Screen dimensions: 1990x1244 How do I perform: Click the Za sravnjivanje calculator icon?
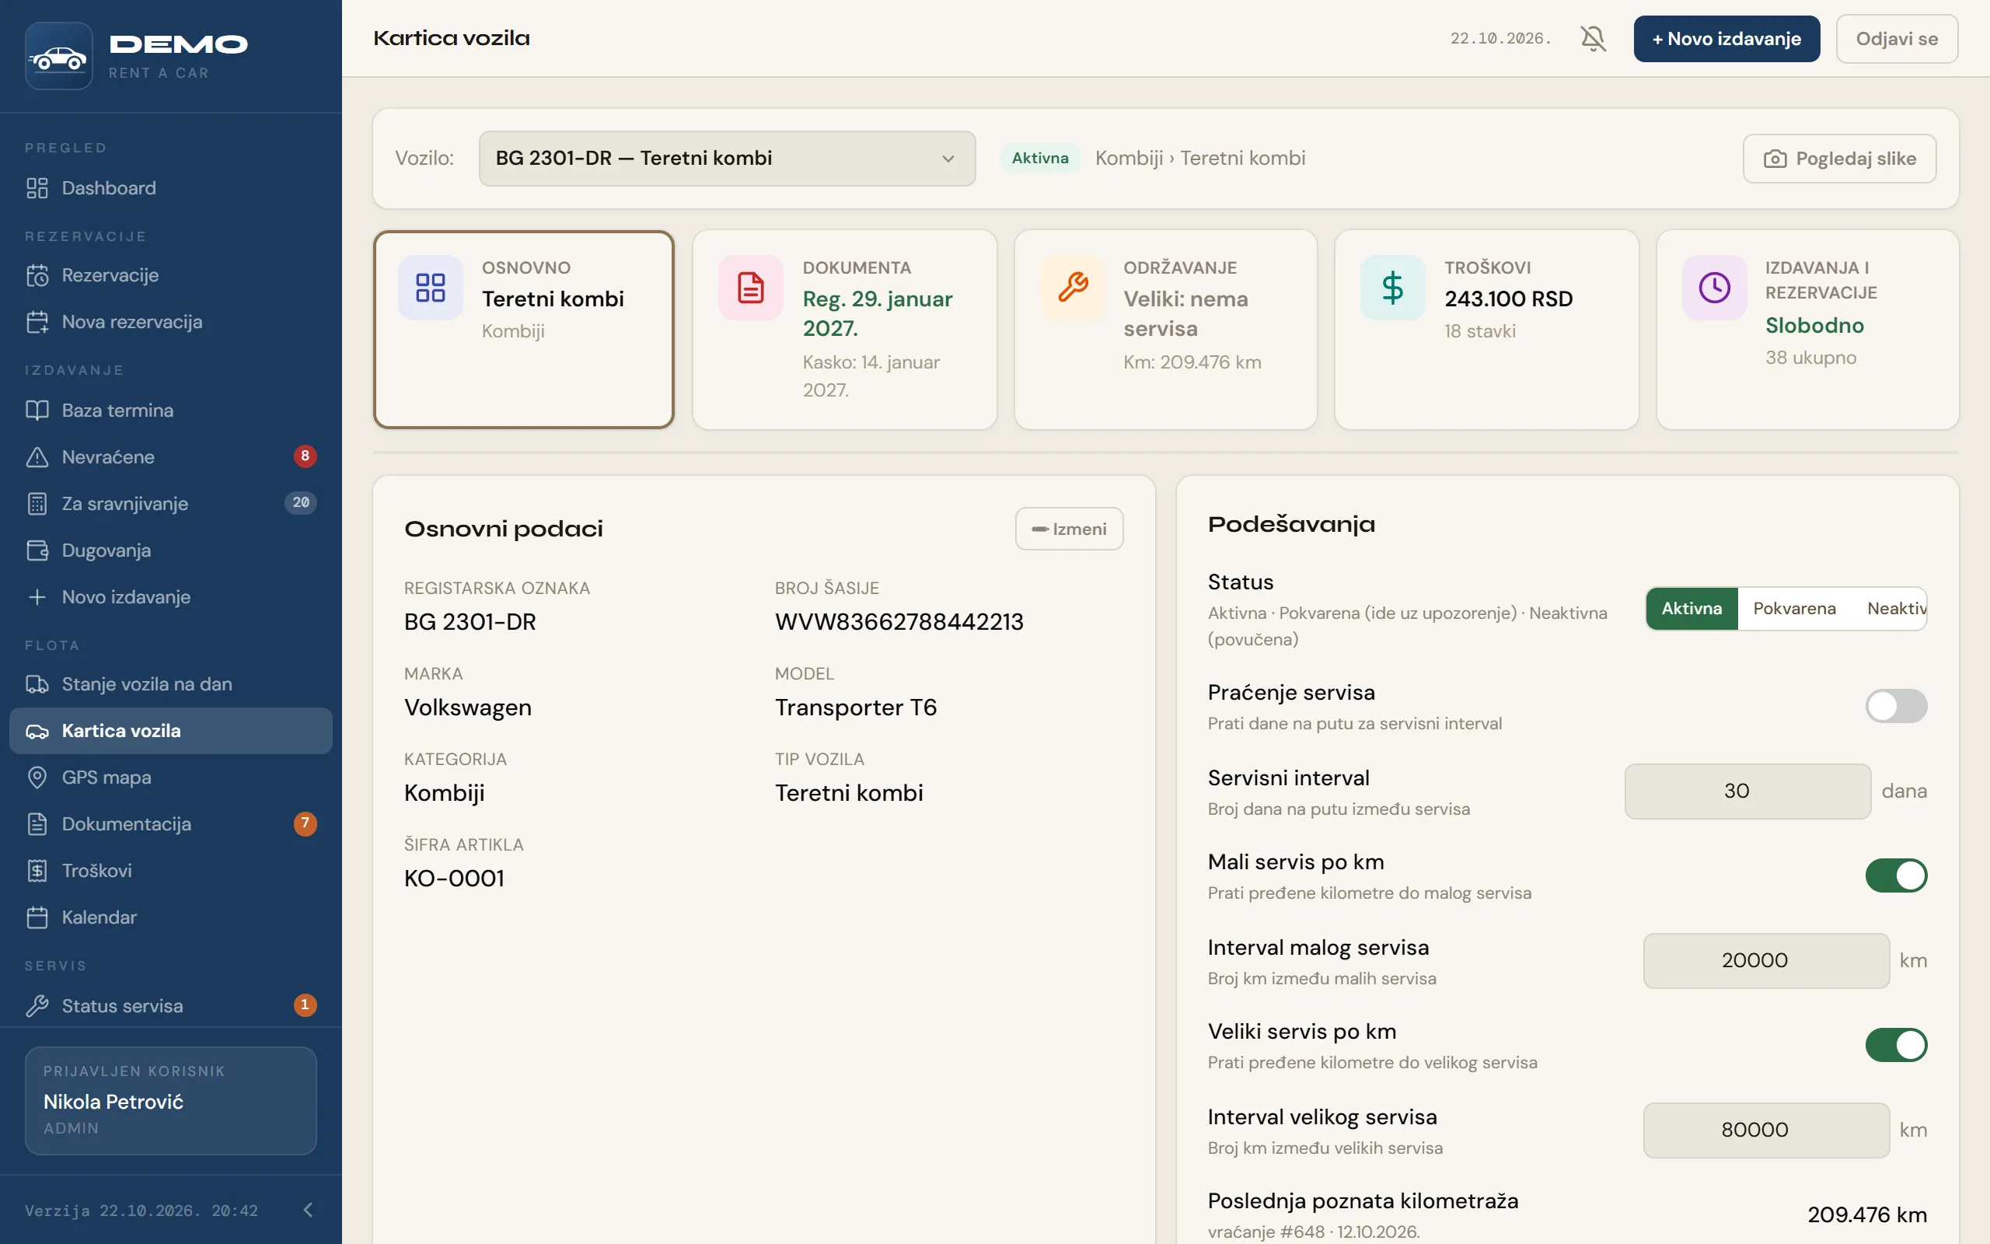pos(37,504)
